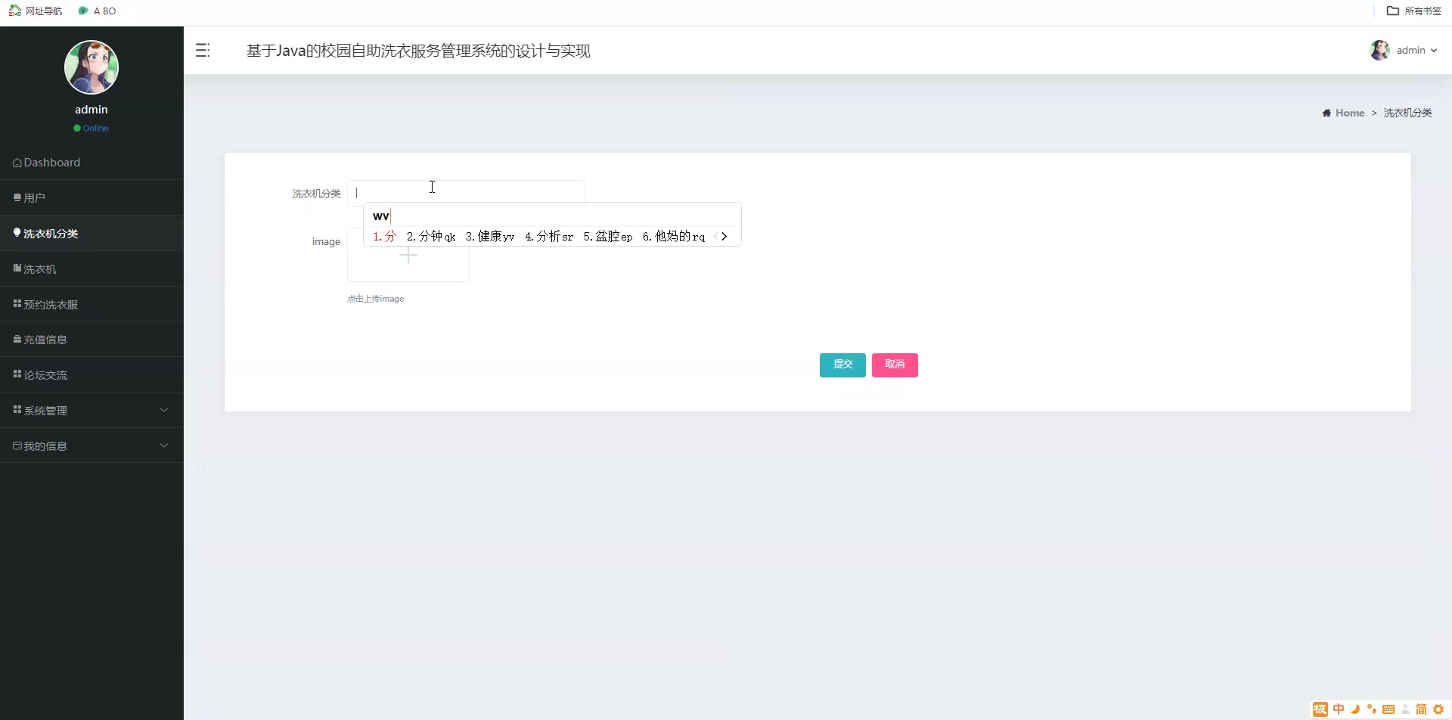Screen dimensions: 1452x720
Task: Click the 充值信息 briefcase icon
Action: 17,340
